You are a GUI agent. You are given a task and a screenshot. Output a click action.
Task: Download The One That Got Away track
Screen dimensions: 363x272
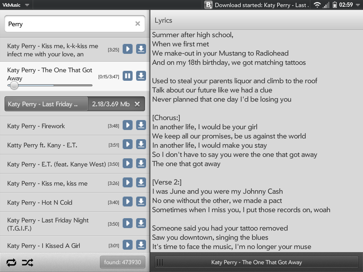[x=141, y=76]
